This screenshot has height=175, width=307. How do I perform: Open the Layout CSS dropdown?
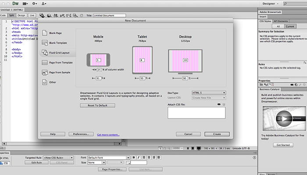[209, 98]
